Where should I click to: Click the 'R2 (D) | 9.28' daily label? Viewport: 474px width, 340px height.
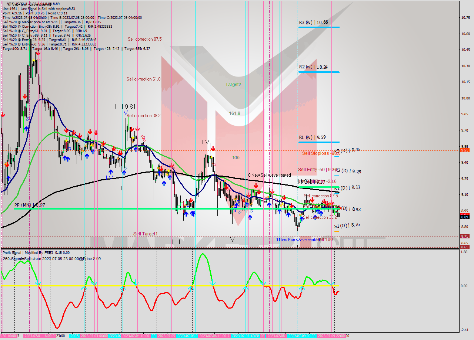[347, 171]
